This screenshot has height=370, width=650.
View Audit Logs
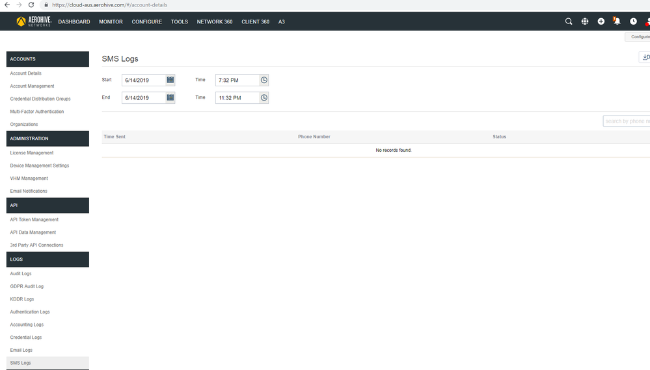(21, 274)
